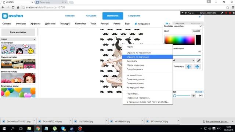Screen dimensions: 235x132
Task: Click the fullscreen expand arrows icon
Action: point(200,16)
